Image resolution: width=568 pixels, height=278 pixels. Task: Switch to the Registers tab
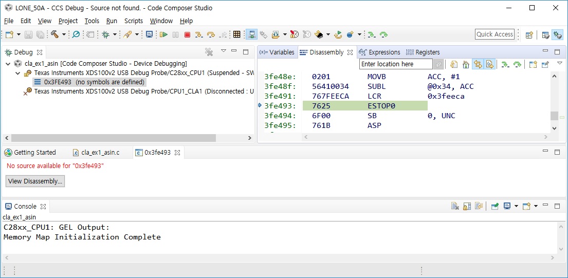[x=423, y=52]
